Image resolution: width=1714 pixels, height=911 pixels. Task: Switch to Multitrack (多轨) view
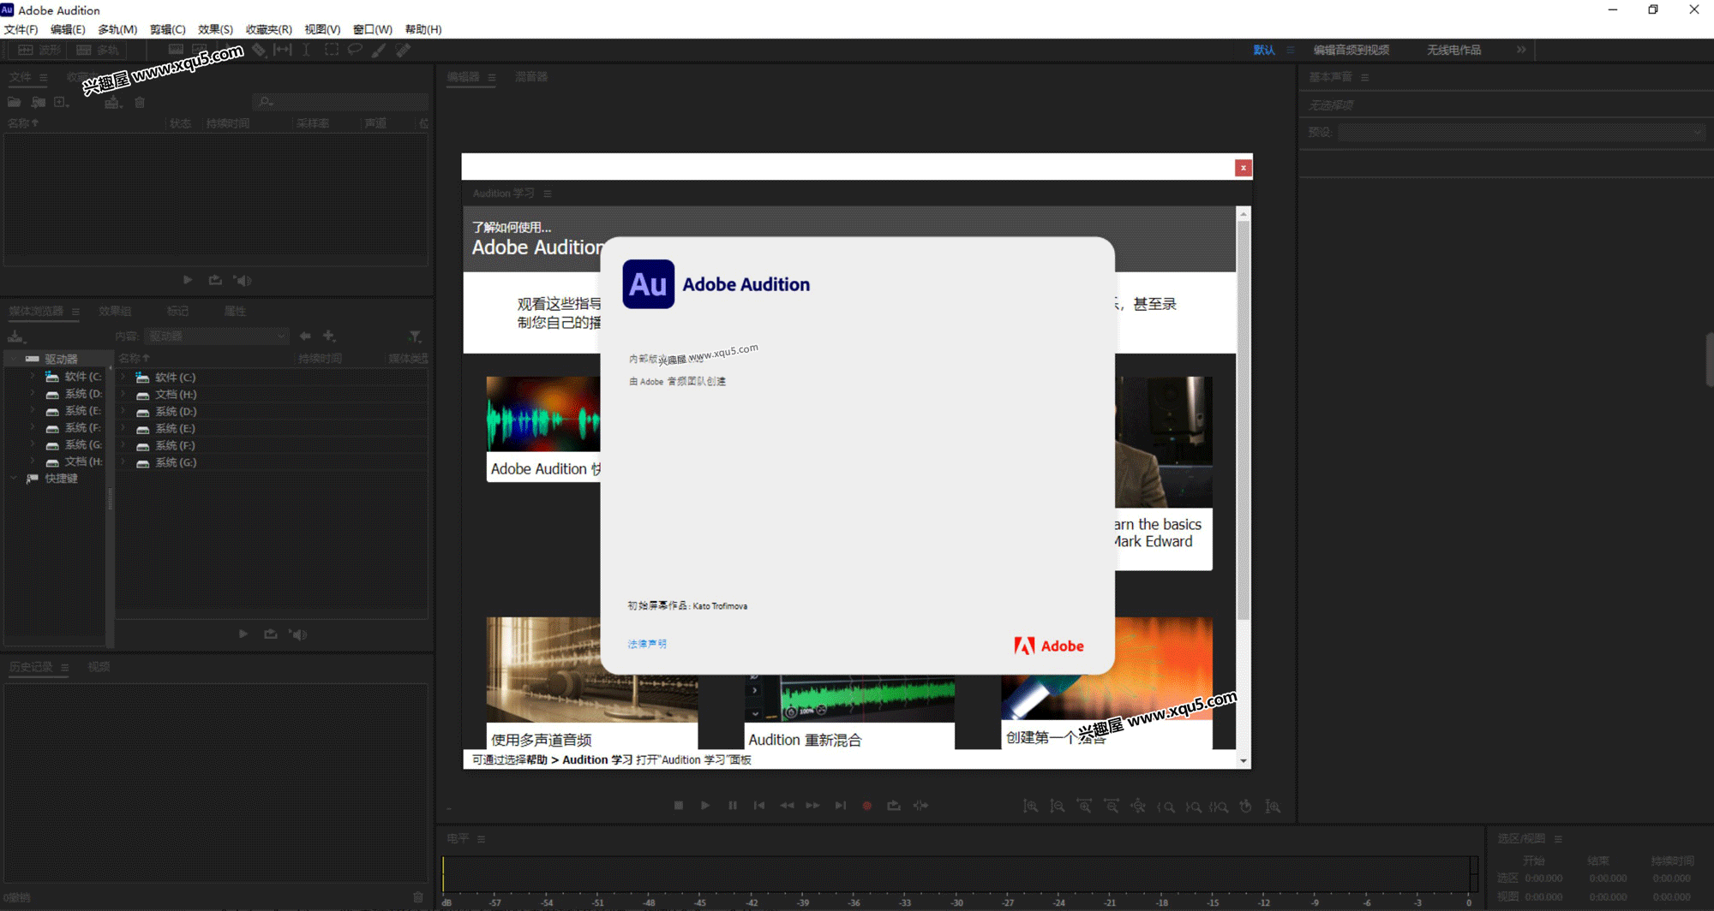click(x=98, y=51)
